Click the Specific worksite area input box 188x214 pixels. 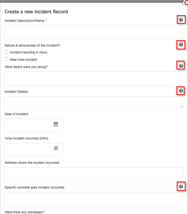click(94, 199)
